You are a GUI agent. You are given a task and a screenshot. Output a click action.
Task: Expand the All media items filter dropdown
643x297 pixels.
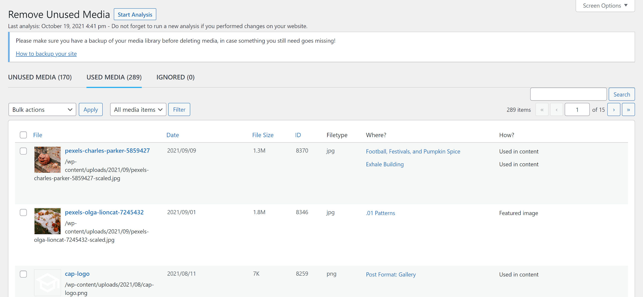pyautogui.click(x=138, y=109)
